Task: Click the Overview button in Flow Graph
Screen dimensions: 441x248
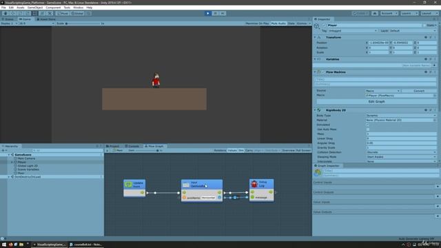Action: tap(288, 150)
